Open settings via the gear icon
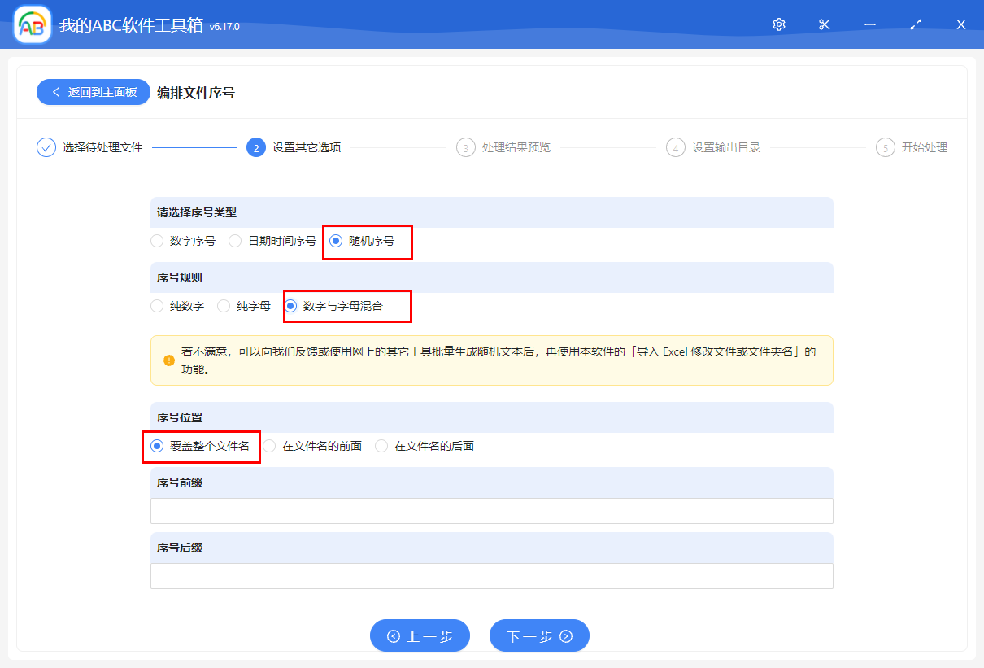This screenshot has width=984, height=668. [778, 24]
